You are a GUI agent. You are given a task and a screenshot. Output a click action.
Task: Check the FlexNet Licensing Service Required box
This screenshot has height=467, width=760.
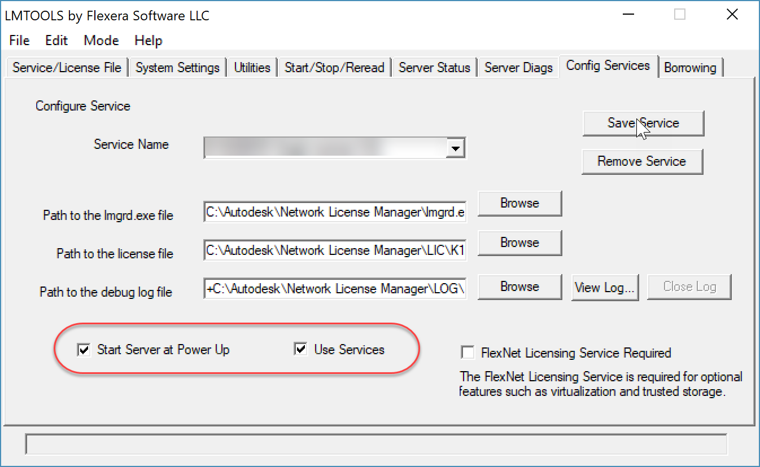pyautogui.click(x=468, y=353)
